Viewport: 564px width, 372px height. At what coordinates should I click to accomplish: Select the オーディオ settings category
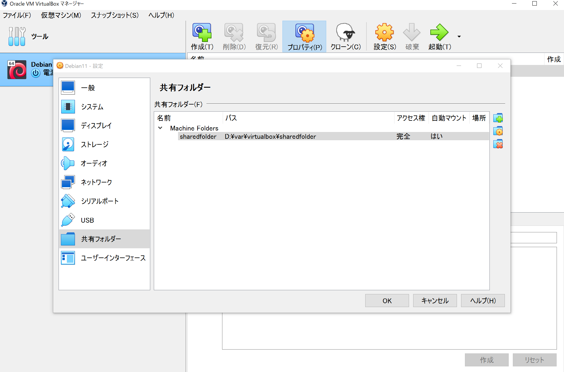point(104,163)
